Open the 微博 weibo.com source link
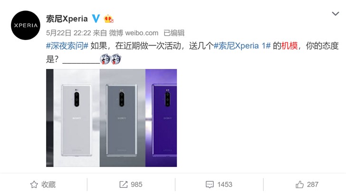Viewport: 346px width, 195px height. tap(134, 33)
